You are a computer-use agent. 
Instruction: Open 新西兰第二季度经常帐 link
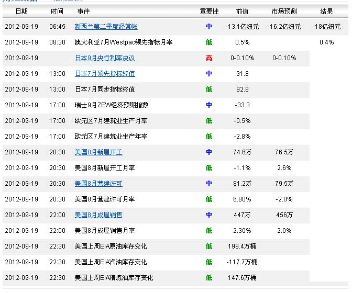[106, 27]
